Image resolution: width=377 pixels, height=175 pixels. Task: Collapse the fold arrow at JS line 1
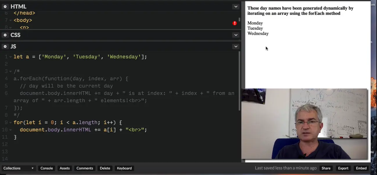pos(11,57)
